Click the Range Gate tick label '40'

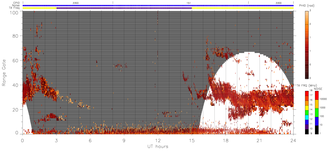coord(16,85)
